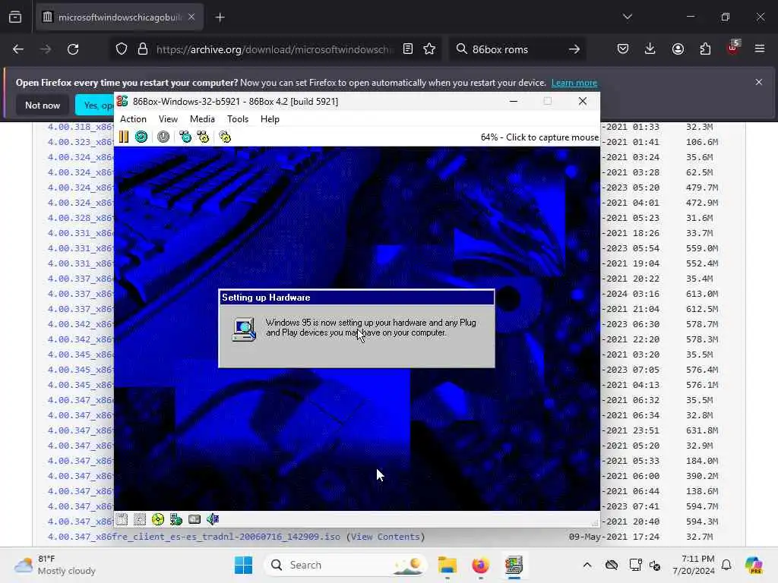Open Firefox tracking protection shield

(122, 49)
